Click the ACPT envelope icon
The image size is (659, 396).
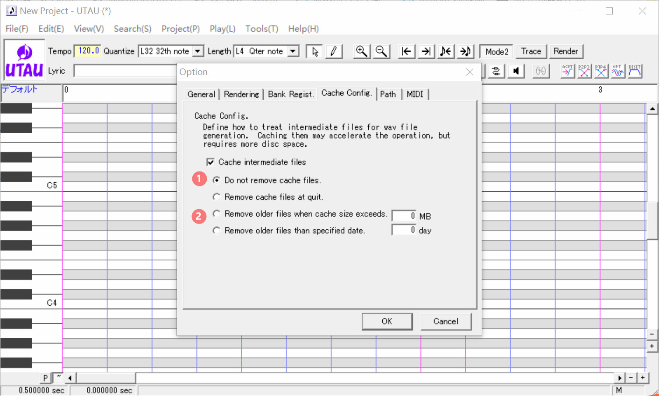point(567,71)
